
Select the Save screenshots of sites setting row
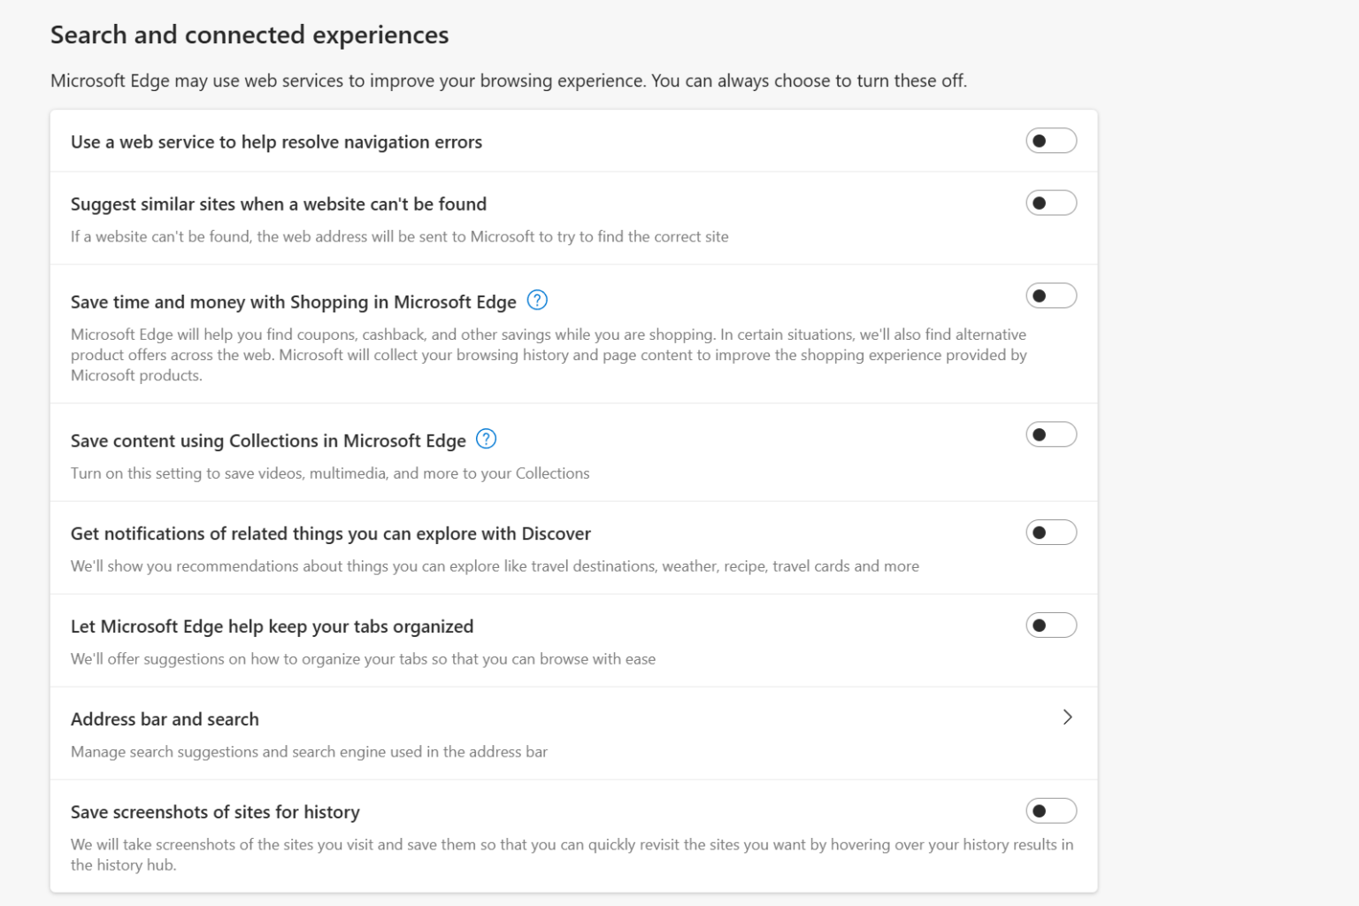click(x=215, y=811)
